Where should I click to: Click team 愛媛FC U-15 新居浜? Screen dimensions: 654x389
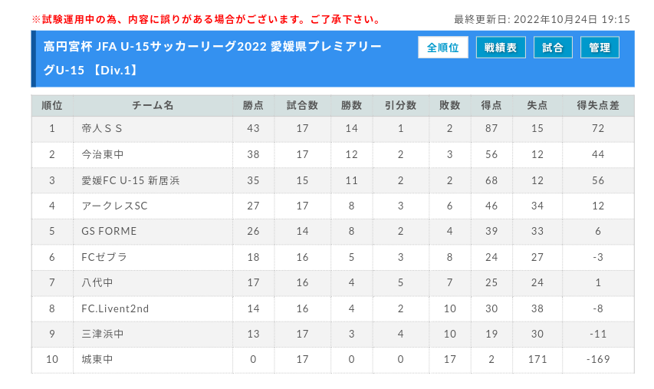click(x=130, y=180)
